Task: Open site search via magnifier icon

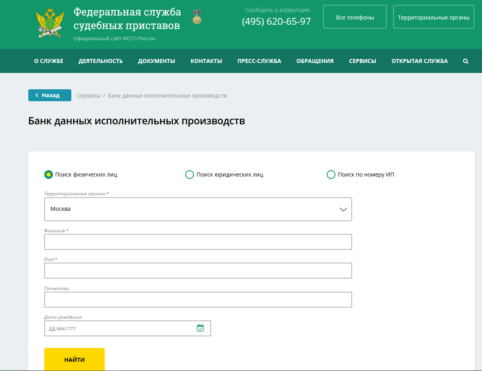Action: click(466, 61)
